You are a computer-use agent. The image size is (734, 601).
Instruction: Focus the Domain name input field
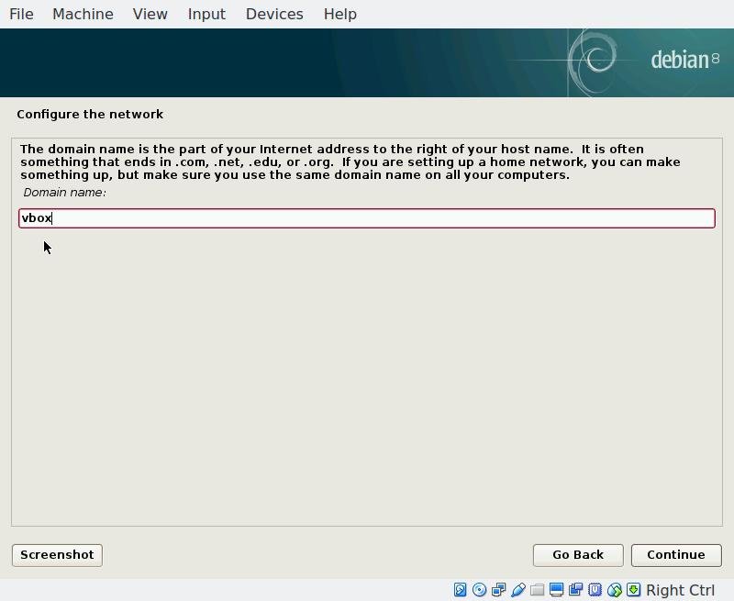(x=367, y=218)
